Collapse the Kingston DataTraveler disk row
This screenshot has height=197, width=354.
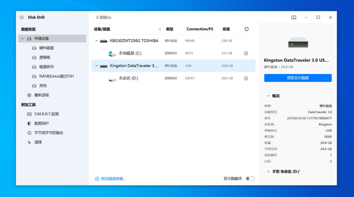click(x=96, y=66)
